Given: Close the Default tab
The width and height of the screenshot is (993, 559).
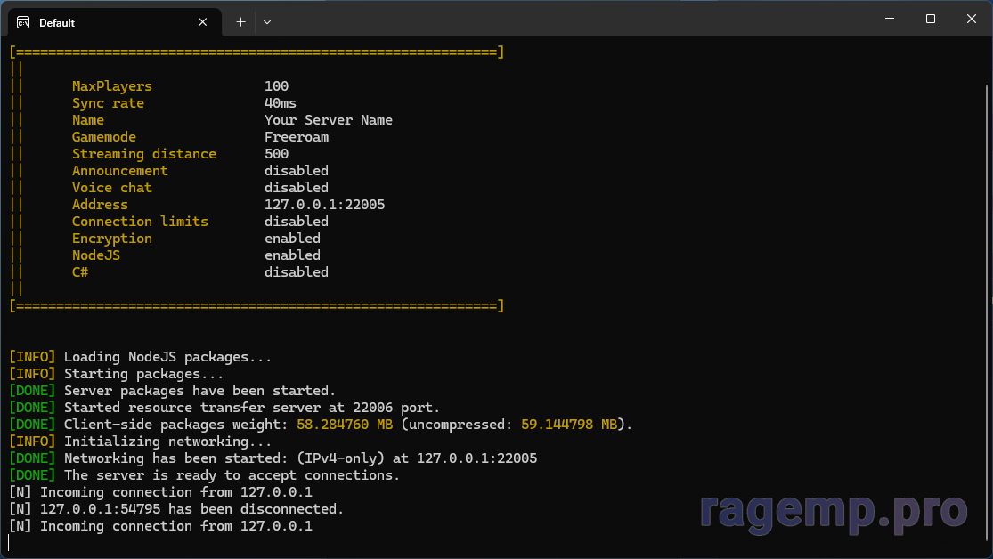Looking at the screenshot, I should 203,22.
